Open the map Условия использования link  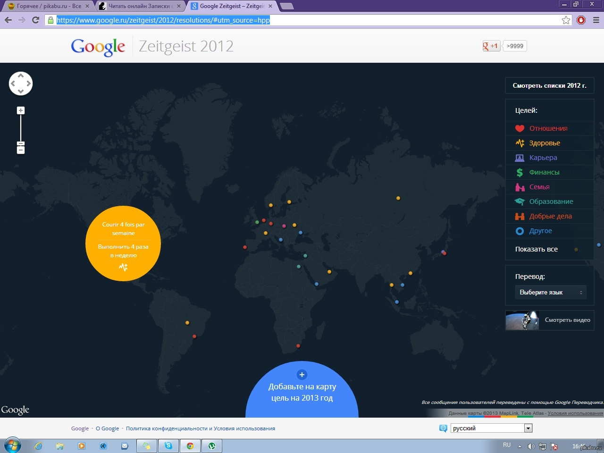coord(575,413)
